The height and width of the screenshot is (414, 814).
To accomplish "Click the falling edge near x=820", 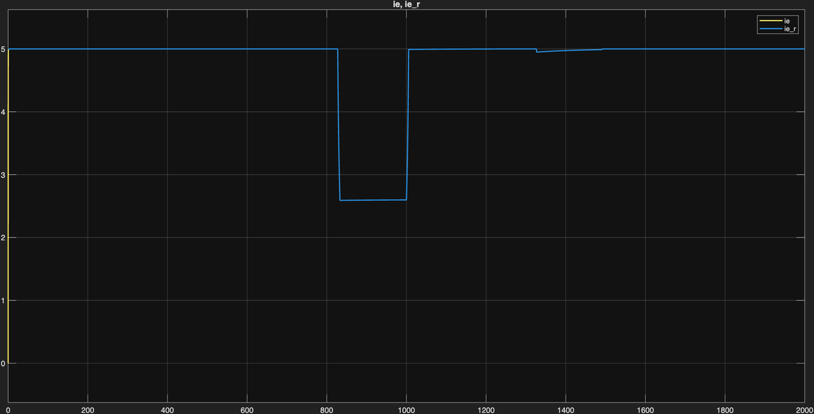I will [x=338, y=122].
